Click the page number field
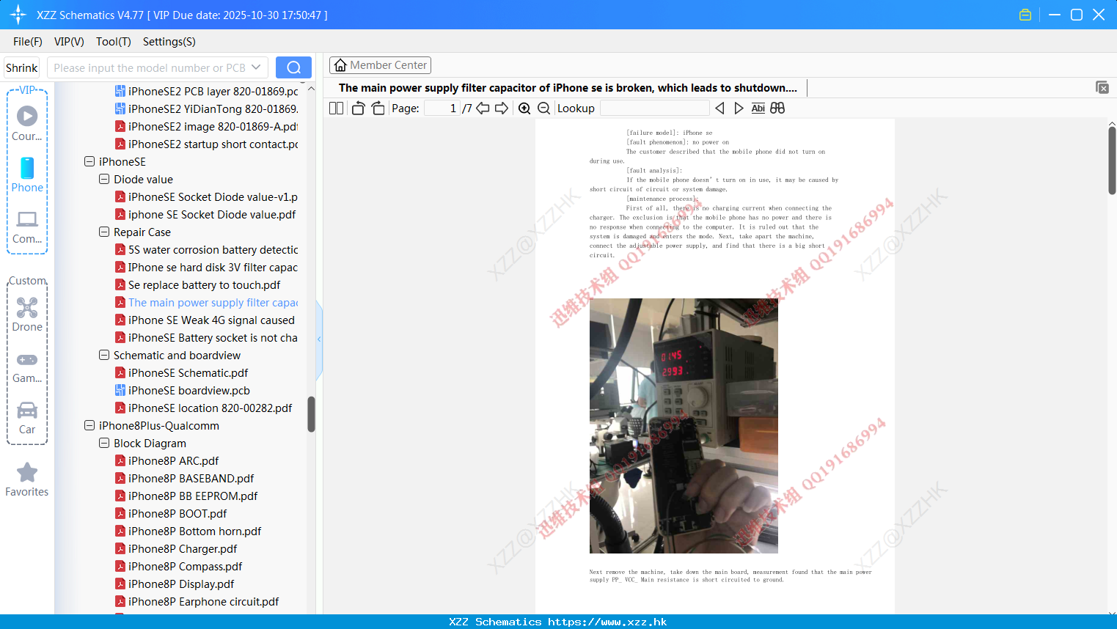 [442, 108]
